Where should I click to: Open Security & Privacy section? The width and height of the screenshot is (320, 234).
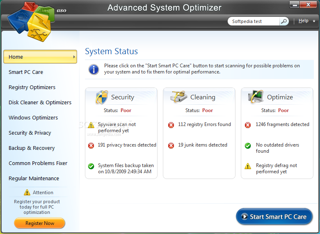click(30, 133)
